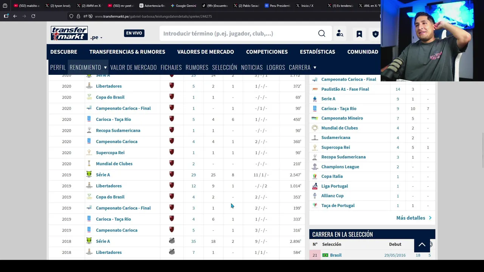Open Mundial de Clubes link in 2020 row

tap(114, 164)
